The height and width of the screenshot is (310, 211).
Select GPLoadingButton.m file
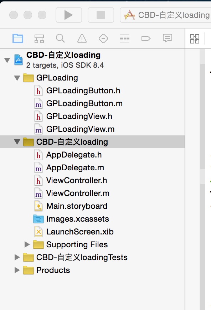[x=84, y=103]
